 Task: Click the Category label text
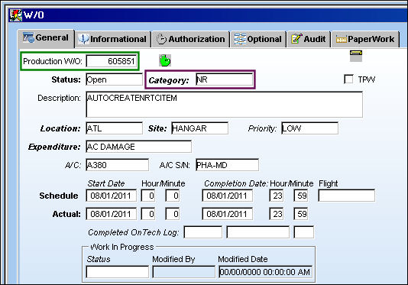pos(169,80)
